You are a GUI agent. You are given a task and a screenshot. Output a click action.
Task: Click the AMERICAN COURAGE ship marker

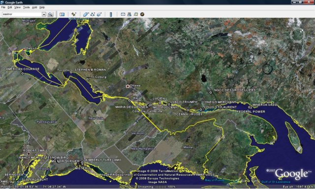[x=23, y=73]
